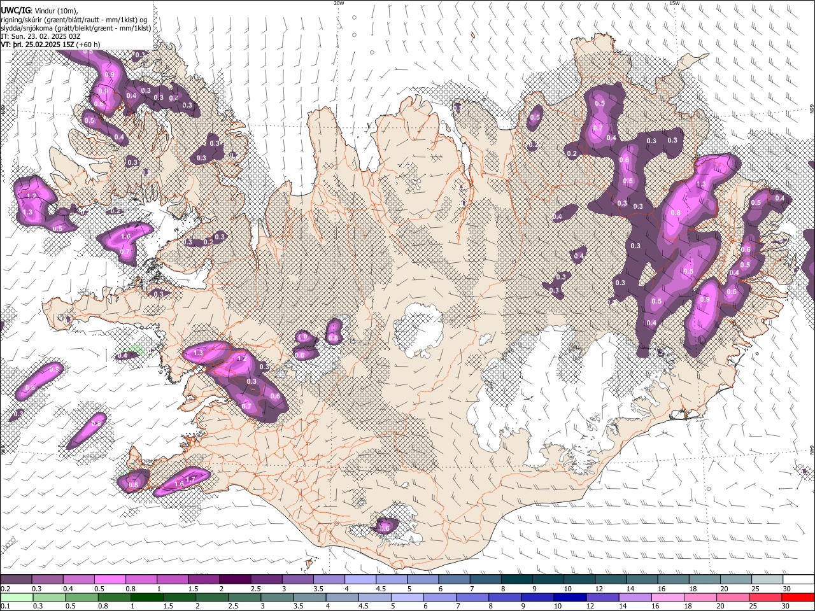
Task: Click the 'rigning/skúrir' legend description line
Action: point(73,20)
